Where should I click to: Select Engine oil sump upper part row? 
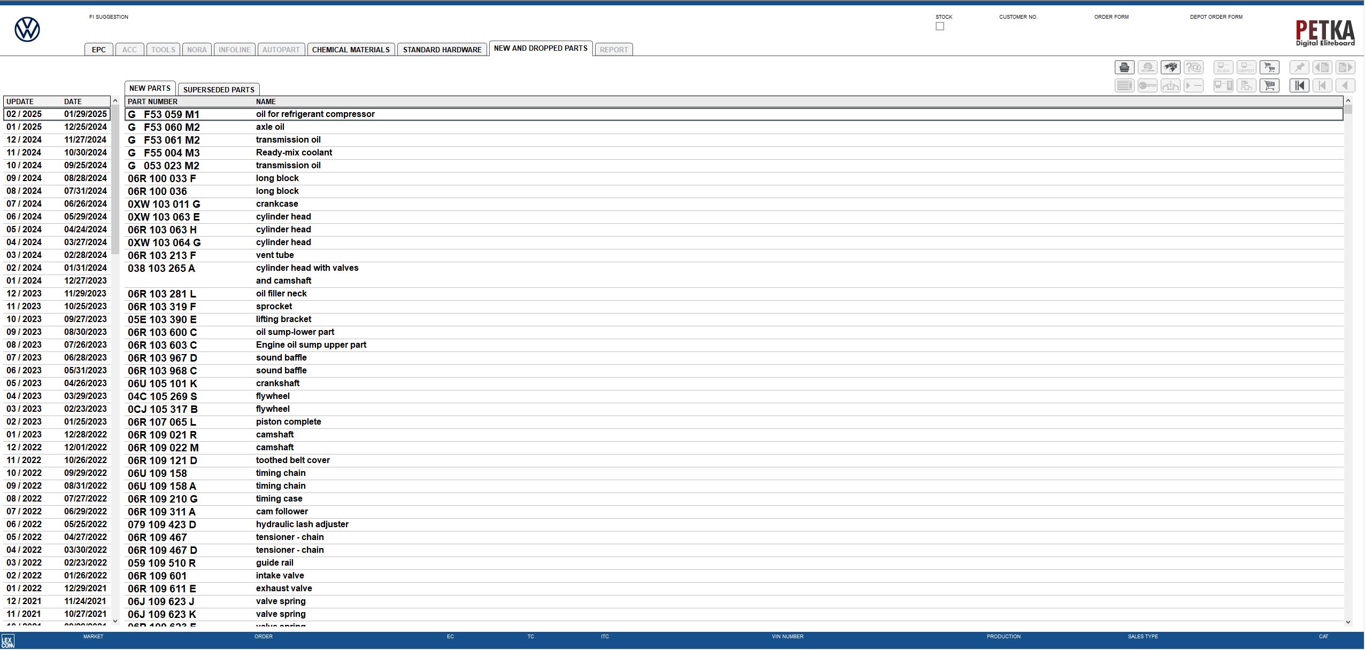[734, 345]
